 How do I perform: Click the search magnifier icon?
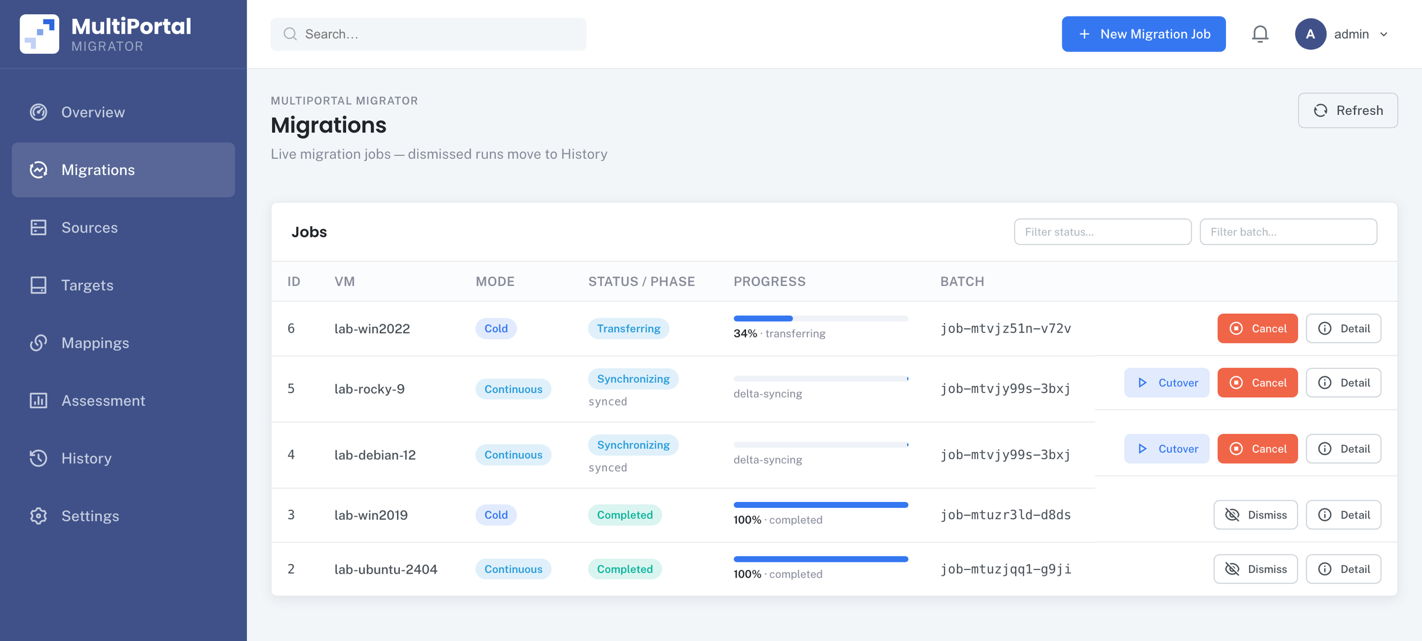(x=290, y=34)
